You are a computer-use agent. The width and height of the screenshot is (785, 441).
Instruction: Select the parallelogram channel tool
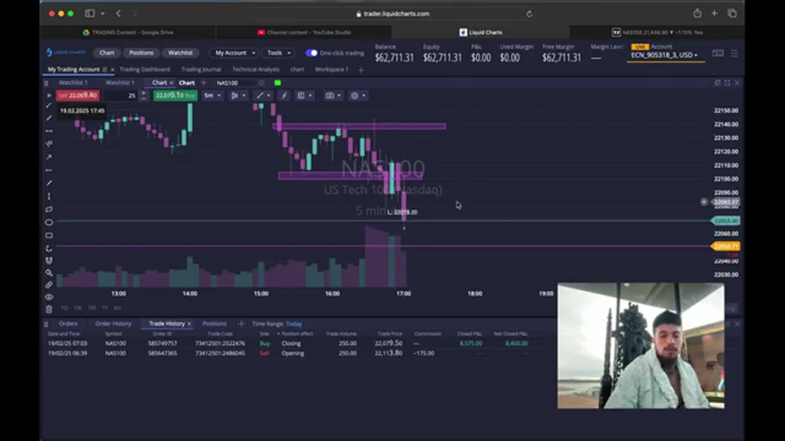49,209
